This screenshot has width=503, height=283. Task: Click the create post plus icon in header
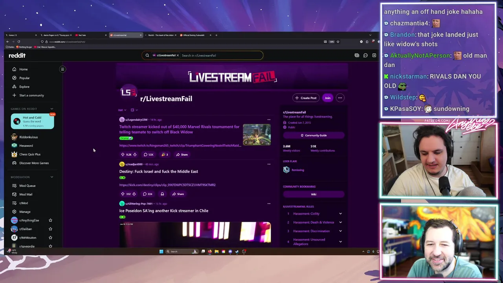374,55
